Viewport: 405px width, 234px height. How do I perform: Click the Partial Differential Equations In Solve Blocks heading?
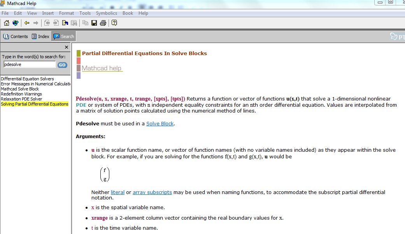click(x=144, y=53)
